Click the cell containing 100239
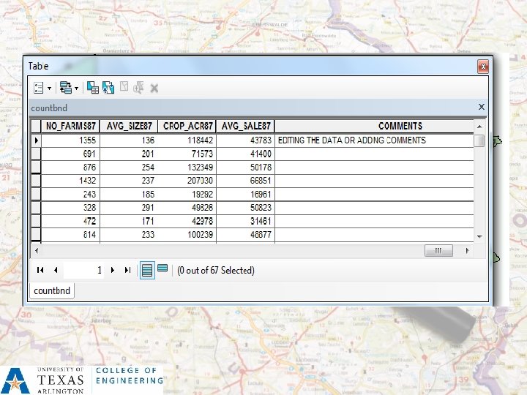The image size is (527, 395). click(x=187, y=235)
